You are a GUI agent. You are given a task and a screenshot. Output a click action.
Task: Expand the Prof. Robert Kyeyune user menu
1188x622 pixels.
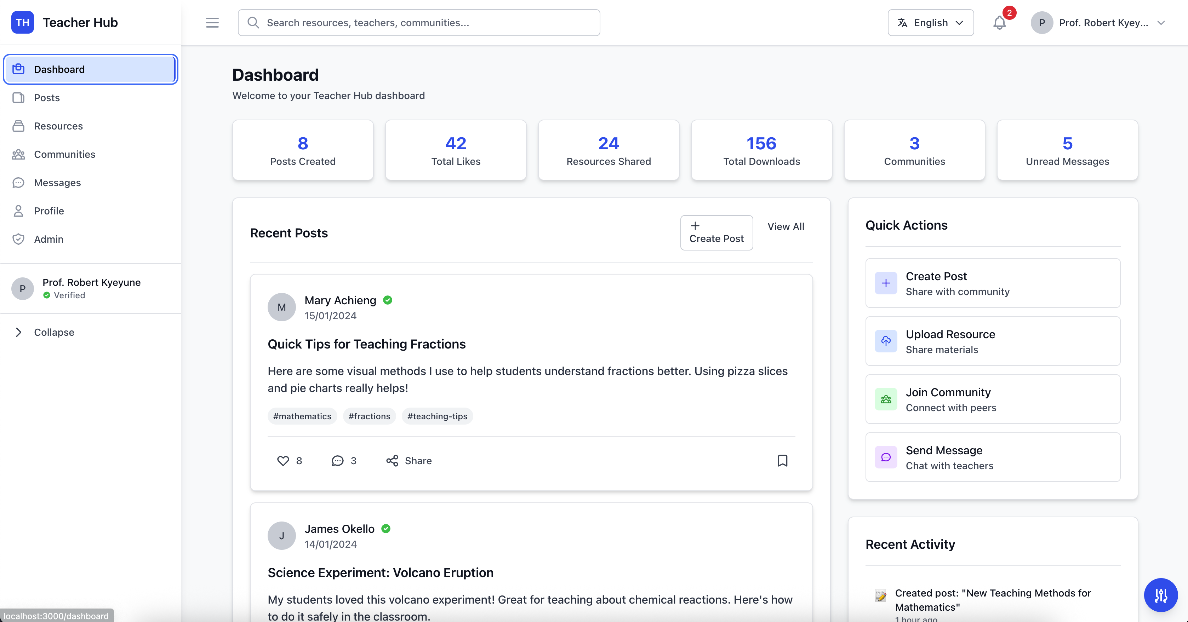(x=1098, y=23)
